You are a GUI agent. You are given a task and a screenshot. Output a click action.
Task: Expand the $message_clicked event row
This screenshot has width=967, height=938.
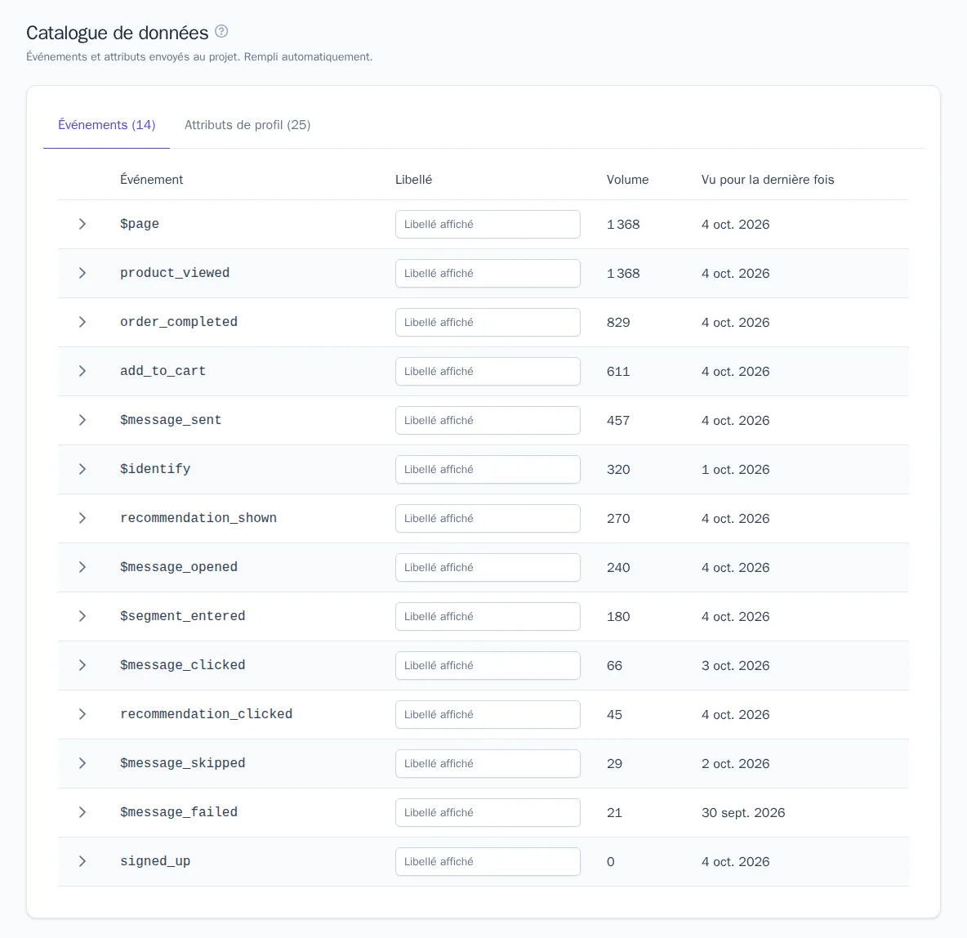[x=82, y=665]
